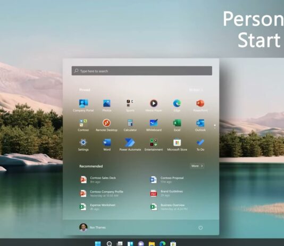Launch the Photos app
This screenshot has width=284, height=246.
107,105
